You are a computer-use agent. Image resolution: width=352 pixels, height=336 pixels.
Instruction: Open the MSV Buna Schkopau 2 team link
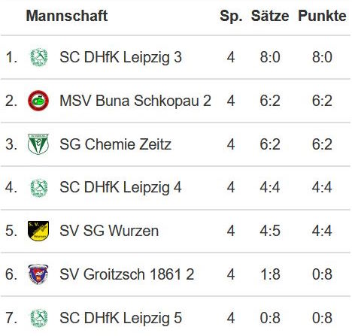[x=135, y=101]
